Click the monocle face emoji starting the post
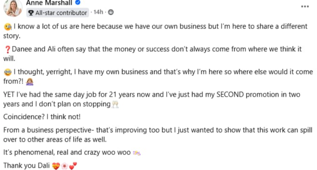 click(x=7, y=27)
